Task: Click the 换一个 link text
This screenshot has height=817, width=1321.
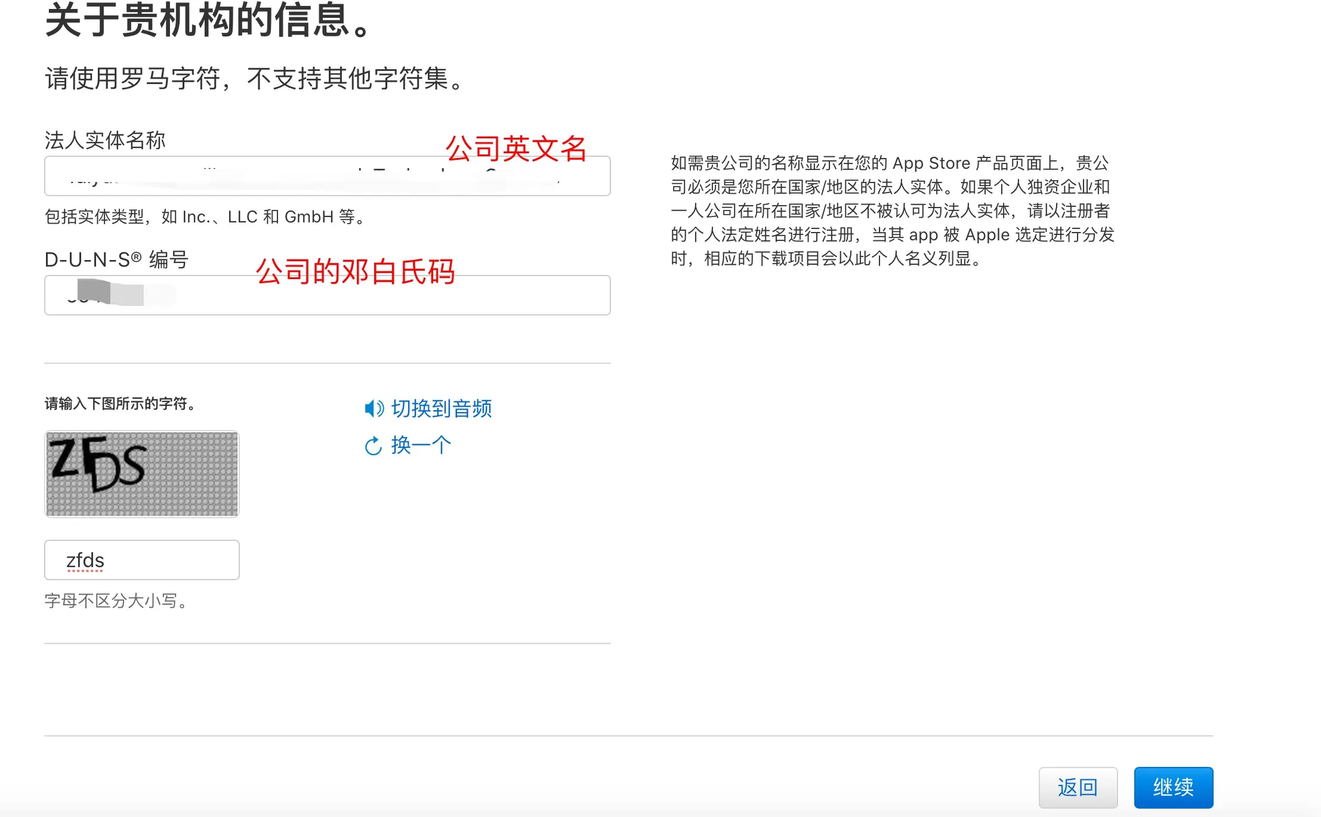Action: [421, 445]
